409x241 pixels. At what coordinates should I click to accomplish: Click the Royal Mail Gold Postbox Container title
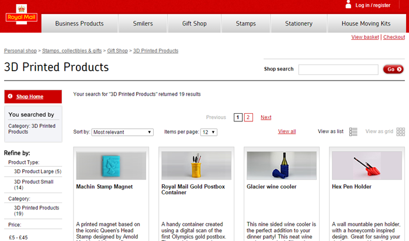[x=193, y=190]
